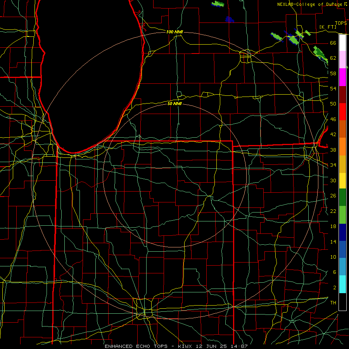This screenshot has height=349, width=349.
Task: Click the TH threshold label
Action: coord(333,303)
